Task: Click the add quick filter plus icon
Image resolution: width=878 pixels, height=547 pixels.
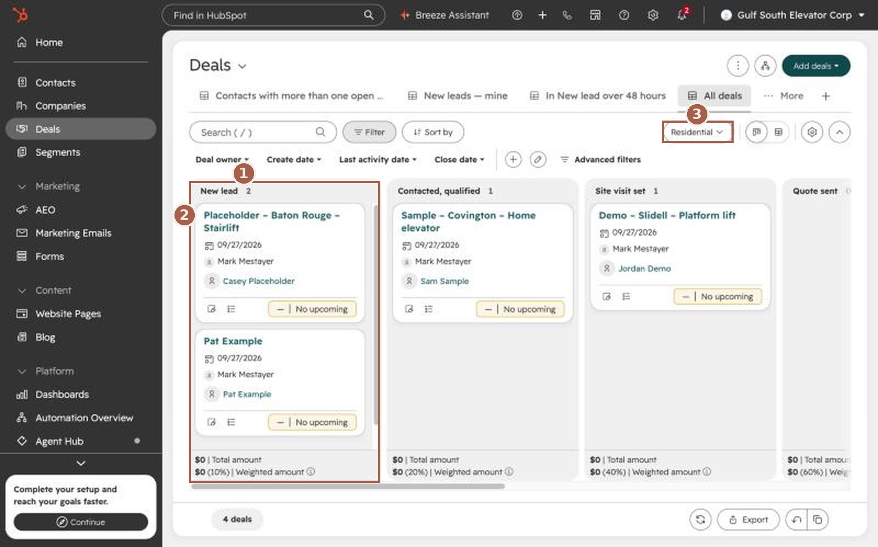Action: point(513,159)
